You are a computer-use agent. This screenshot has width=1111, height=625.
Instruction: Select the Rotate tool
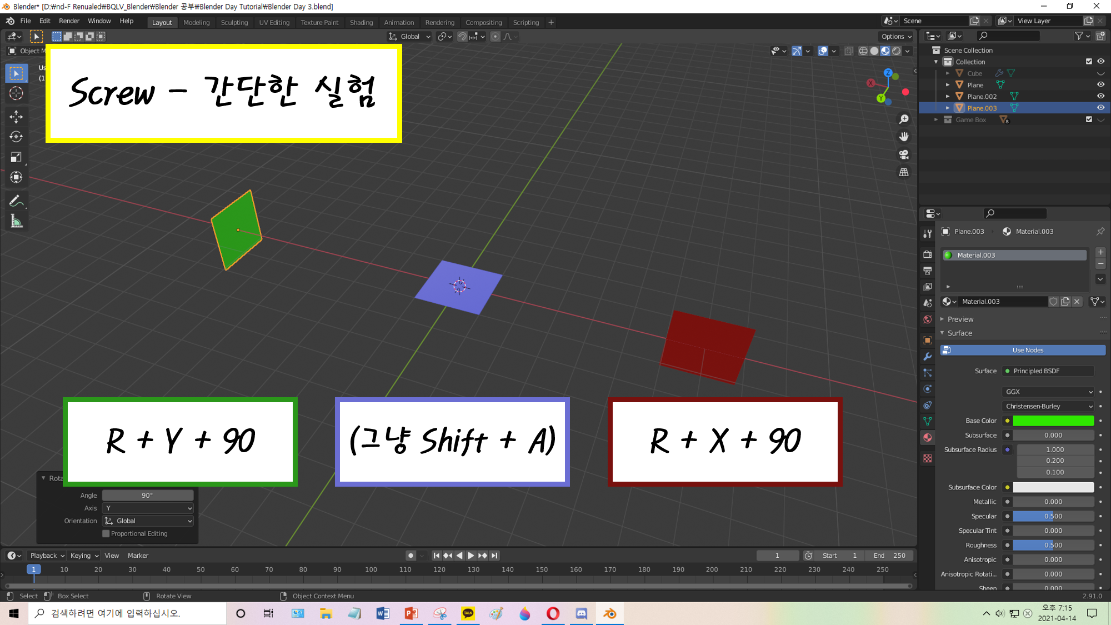pyautogui.click(x=16, y=137)
